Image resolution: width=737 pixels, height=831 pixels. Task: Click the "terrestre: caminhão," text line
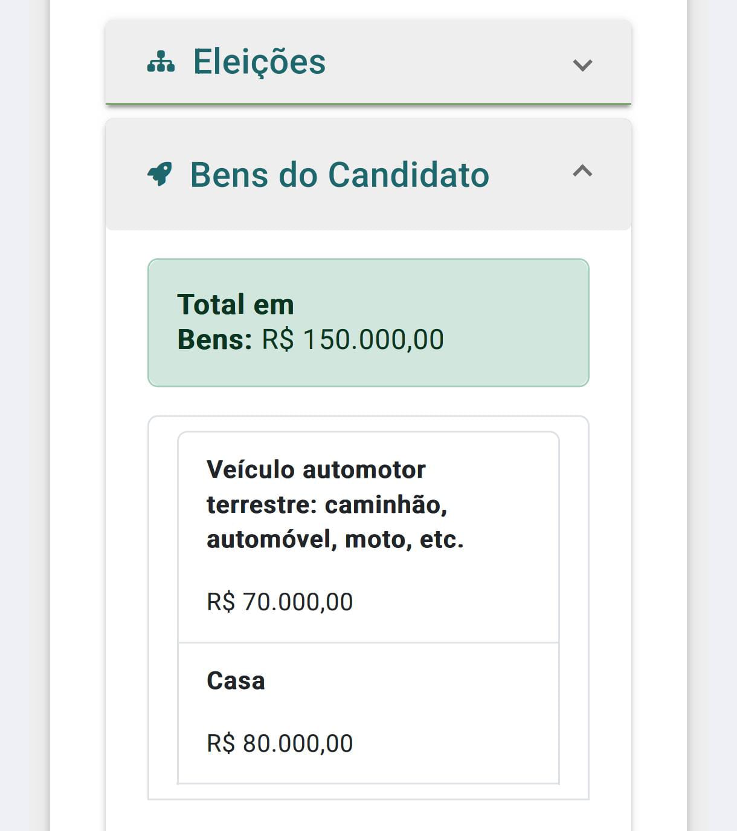(x=327, y=504)
